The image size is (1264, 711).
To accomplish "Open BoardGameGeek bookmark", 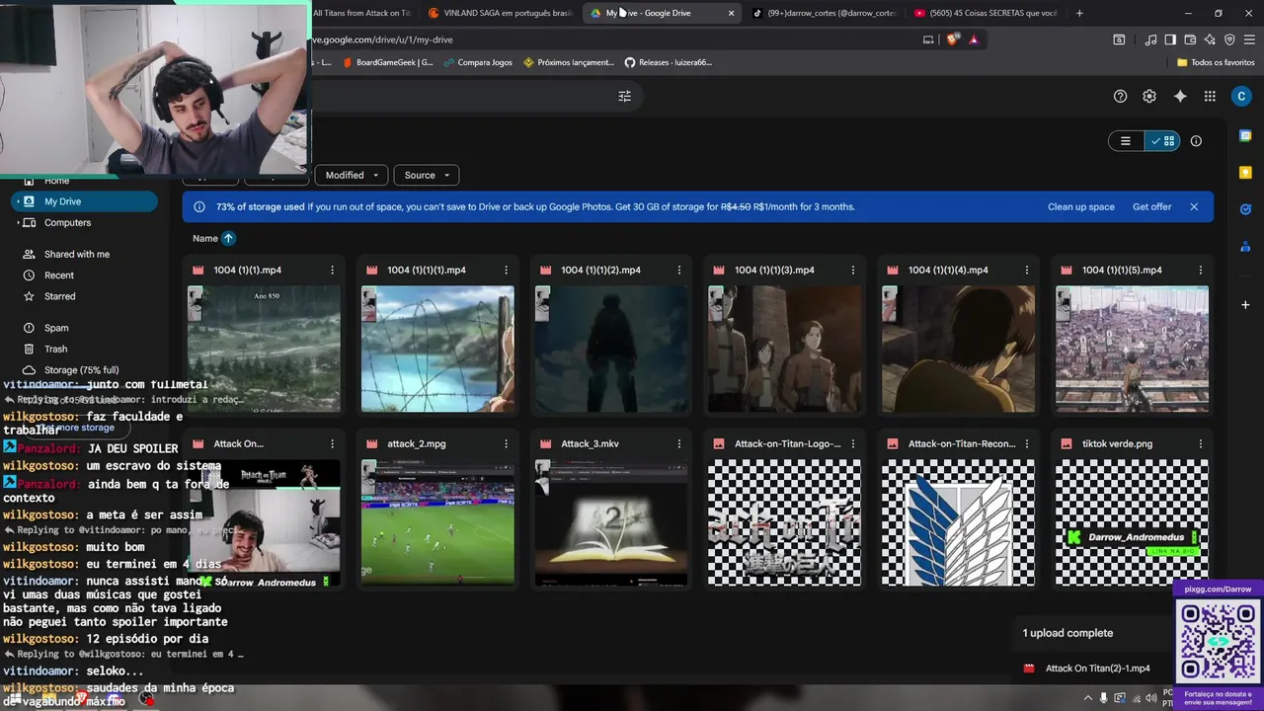I will pyautogui.click(x=387, y=62).
